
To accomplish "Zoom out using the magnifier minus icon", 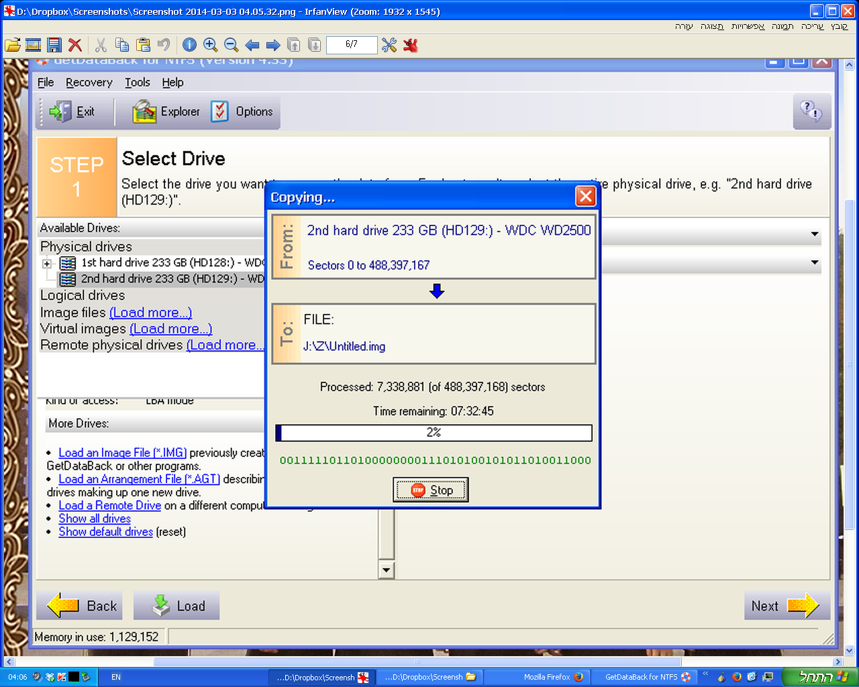I will [x=231, y=45].
